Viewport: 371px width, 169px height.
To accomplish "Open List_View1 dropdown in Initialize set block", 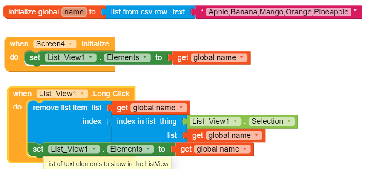I will point(71,57).
